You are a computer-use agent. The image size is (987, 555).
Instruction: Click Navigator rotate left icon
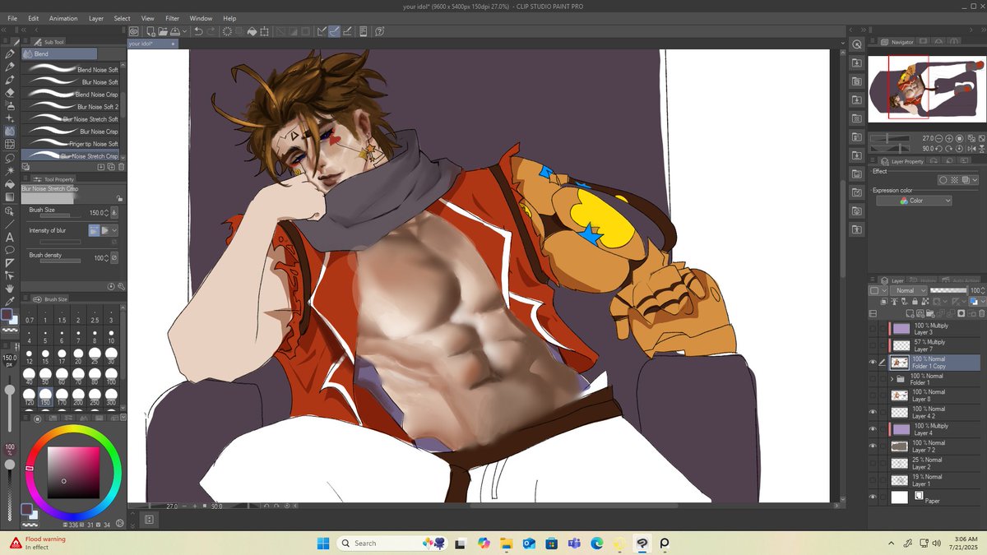coord(940,149)
